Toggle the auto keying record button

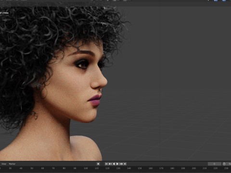pos(98,164)
